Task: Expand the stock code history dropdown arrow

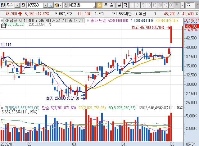Action: pyautogui.click(x=45, y=5)
